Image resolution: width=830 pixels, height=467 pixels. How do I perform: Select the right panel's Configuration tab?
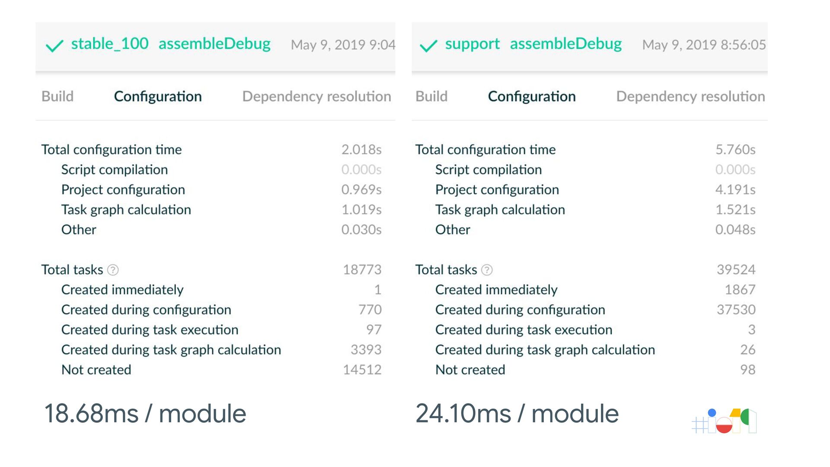pyautogui.click(x=532, y=96)
